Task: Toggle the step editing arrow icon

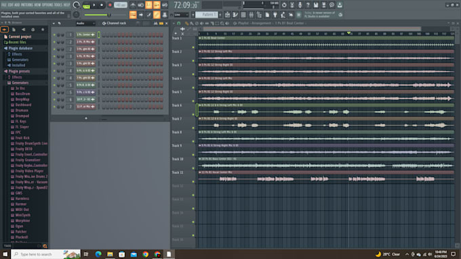Action: pyautogui.click(x=141, y=15)
